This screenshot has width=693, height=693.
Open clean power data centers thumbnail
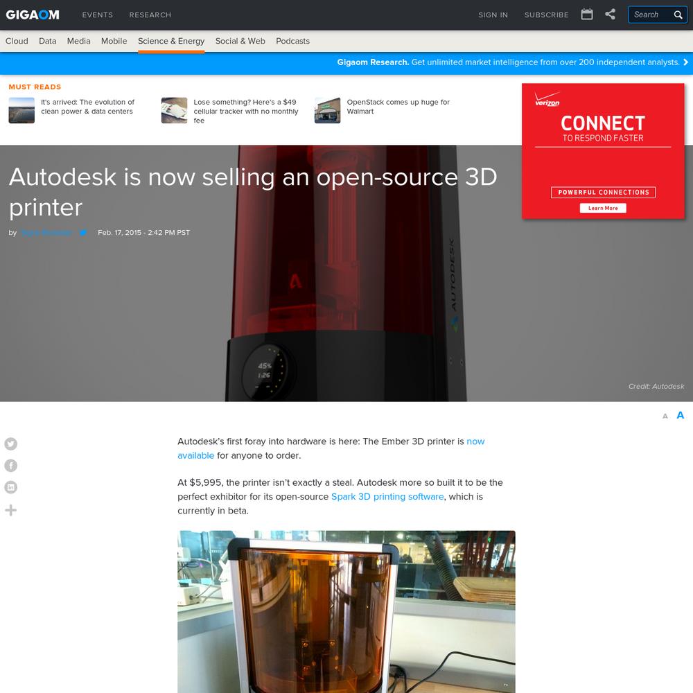[x=21, y=110]
